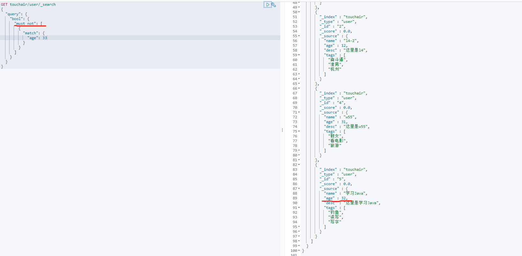
Task: Collapse the tags array at line 59
Action: [x=299, y=55]
